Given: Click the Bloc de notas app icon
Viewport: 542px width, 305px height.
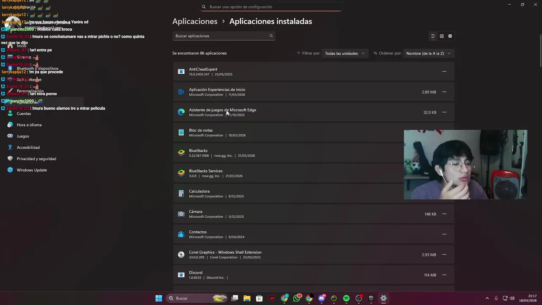Looking at the screenshot, I should pyautogui.click(x=181, y=133).
